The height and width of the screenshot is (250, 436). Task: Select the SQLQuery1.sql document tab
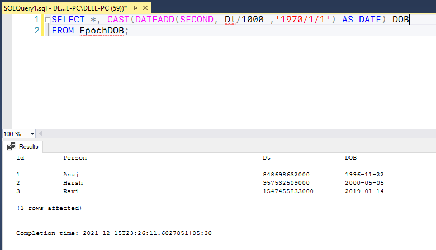click(x=65, y=8)
